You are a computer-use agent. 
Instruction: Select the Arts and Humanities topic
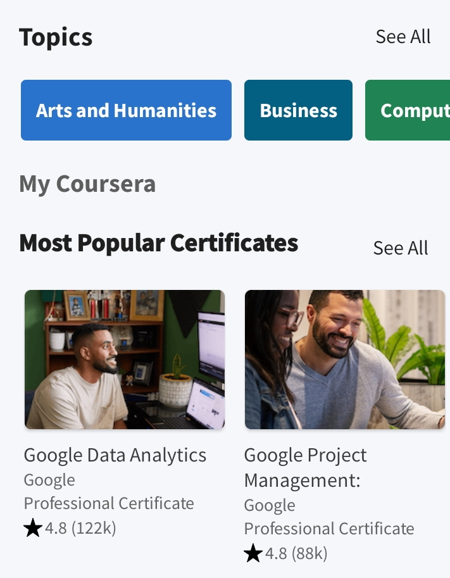click(126, 110)
